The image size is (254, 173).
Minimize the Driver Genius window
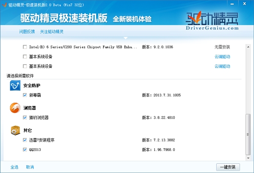(x=232, y=4)
